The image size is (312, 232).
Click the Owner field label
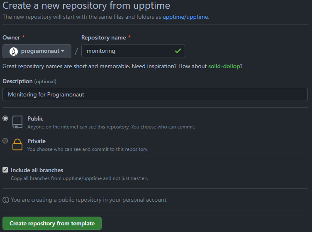[x=11, y=38]
